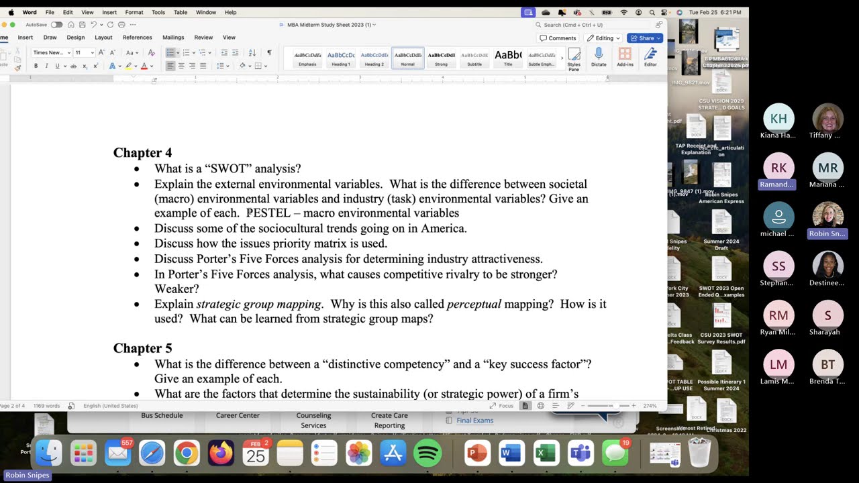Open the font size dropdown
859x483 pixels.
[92, 52]
